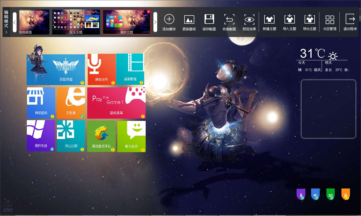Remove 清新主题 using its red X
Screen dimensions: 361x216
[x=149, y=12]
